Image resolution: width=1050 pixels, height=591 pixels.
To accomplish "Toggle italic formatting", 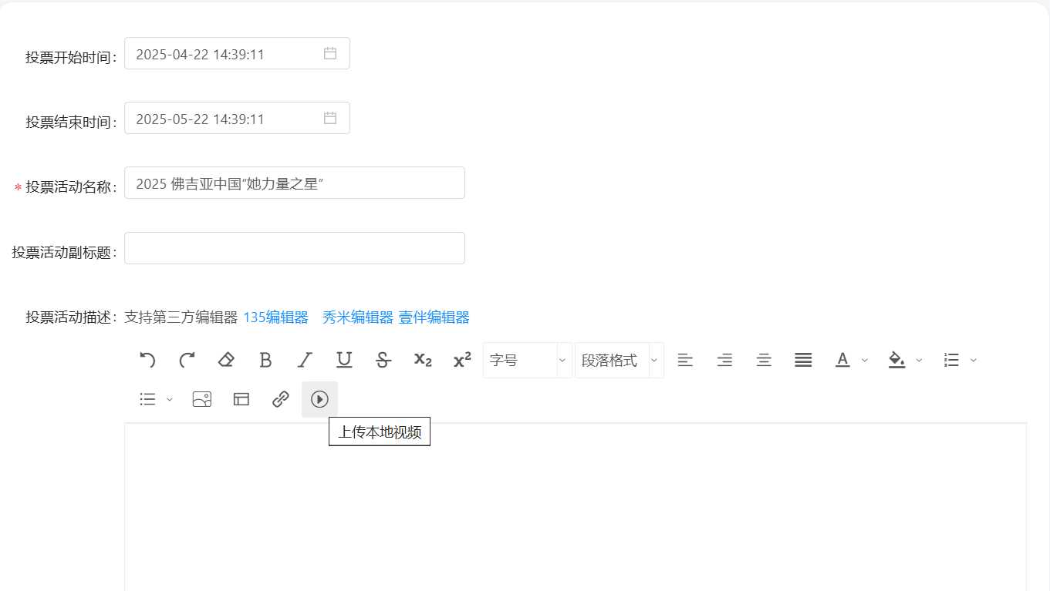I will [305, 360].
